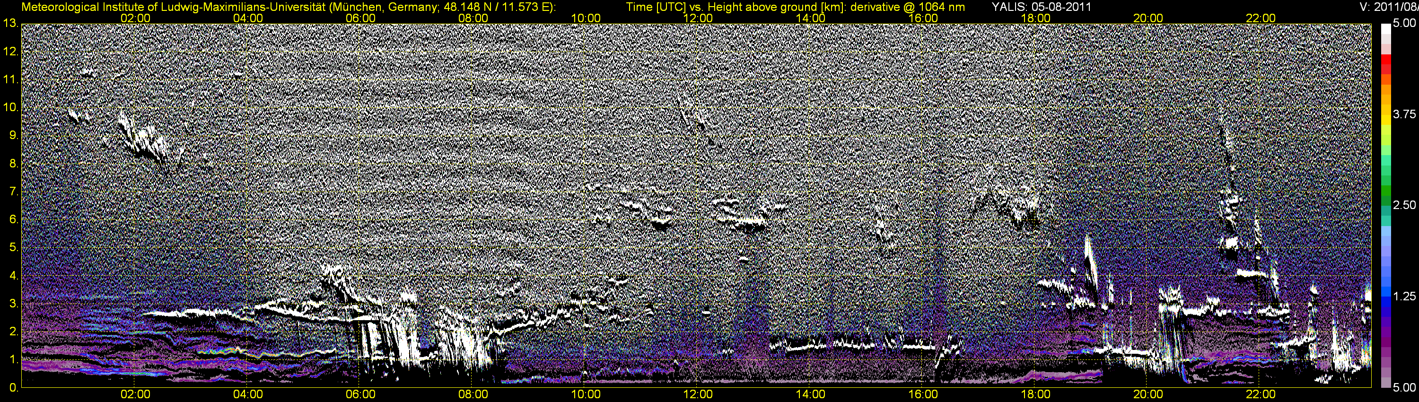Image resolution: width=1419 pixels, height=402 pixels.
Task: Click the "12." height axis label
Action: (11, 52)
